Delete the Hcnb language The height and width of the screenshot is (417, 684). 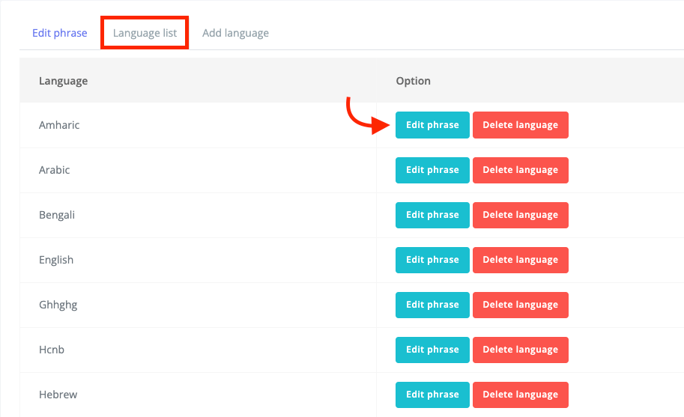[x=521, y=350]
